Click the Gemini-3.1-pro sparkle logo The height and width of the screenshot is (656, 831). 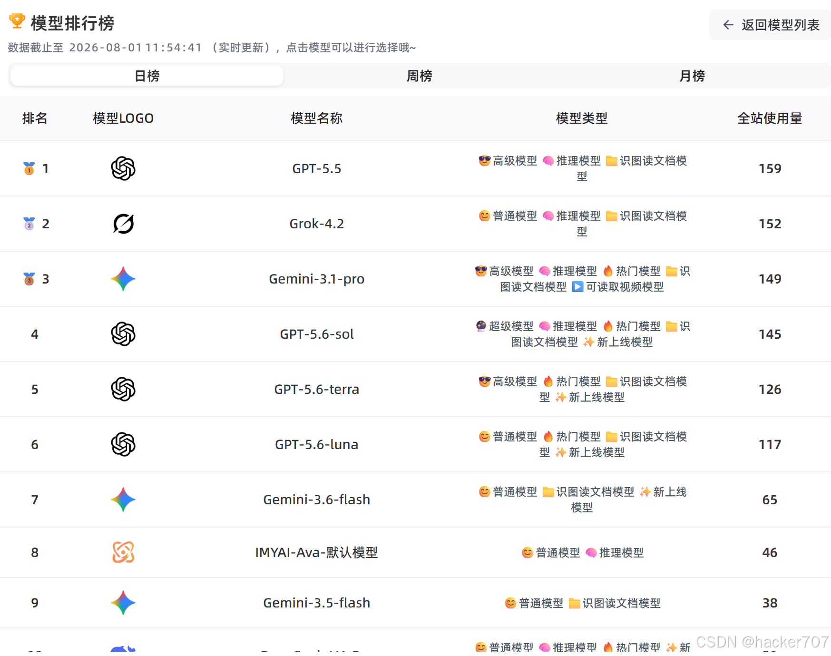(123, 279)
